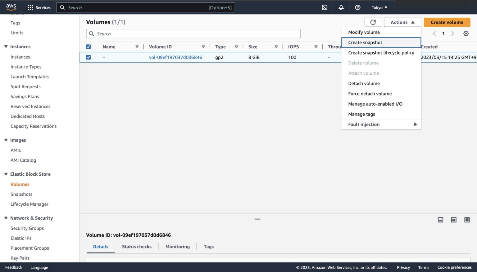Screen dimensions: 477x272
Task: Refresh the volumes list
Action: [373, 22]
